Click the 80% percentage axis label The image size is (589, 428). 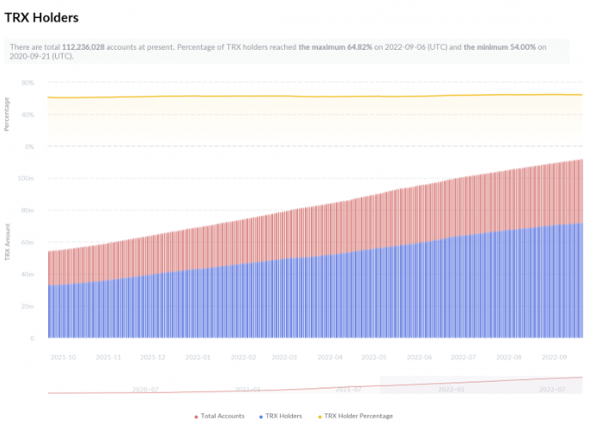27,83
